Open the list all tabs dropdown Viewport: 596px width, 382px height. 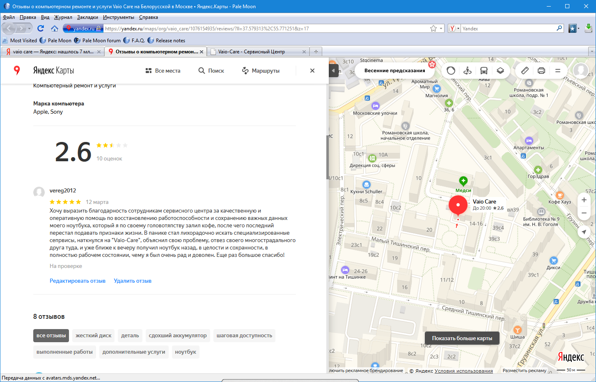coord(591,51)
